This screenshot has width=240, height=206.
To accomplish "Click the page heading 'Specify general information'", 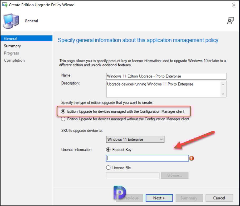I will tap(138, 40).
